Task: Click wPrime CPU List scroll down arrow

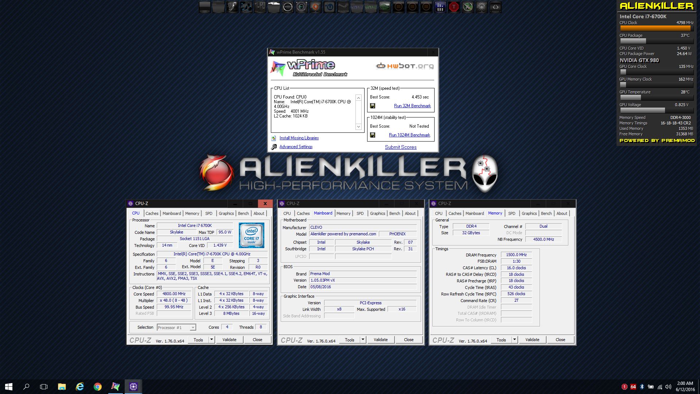Action: 358,127
